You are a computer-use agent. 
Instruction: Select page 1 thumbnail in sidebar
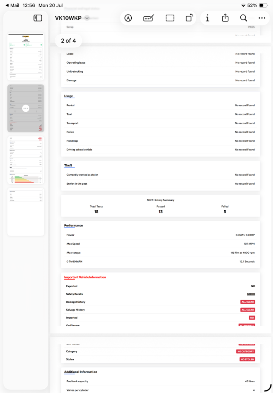(x=26, y=57)
